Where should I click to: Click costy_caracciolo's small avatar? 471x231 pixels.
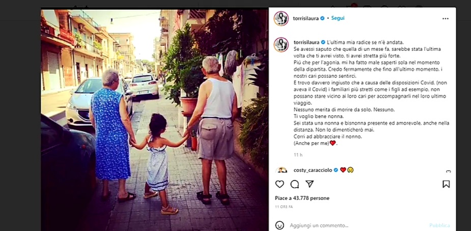281,170
